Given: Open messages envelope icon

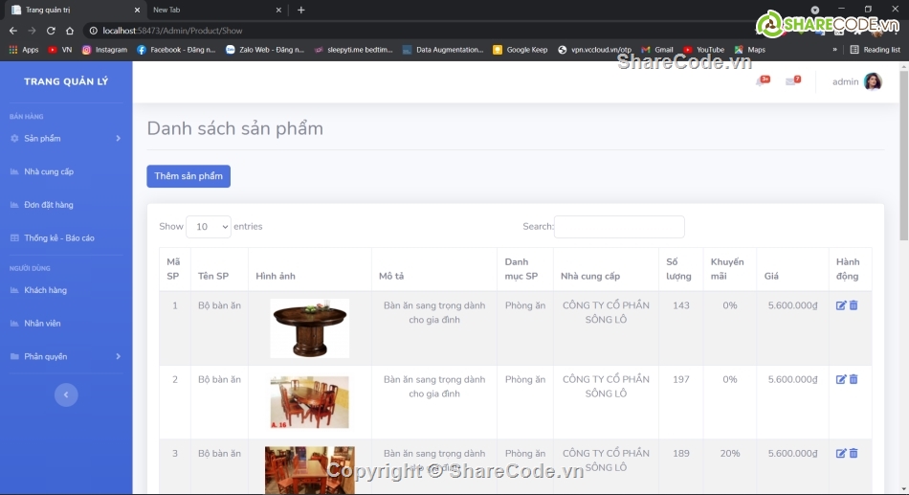Looking at the screenshot, I should [792, 81].
